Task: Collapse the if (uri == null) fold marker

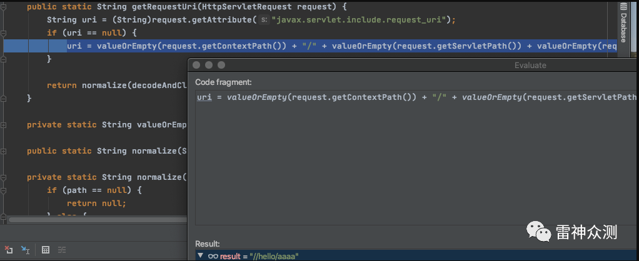Action: coord(3,33)
